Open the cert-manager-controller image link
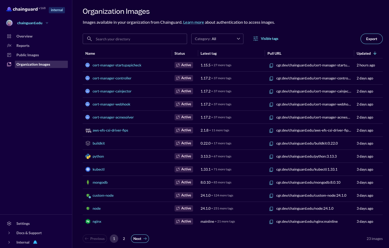This screenshot has height=248, width=389. [x=112, y=78]
